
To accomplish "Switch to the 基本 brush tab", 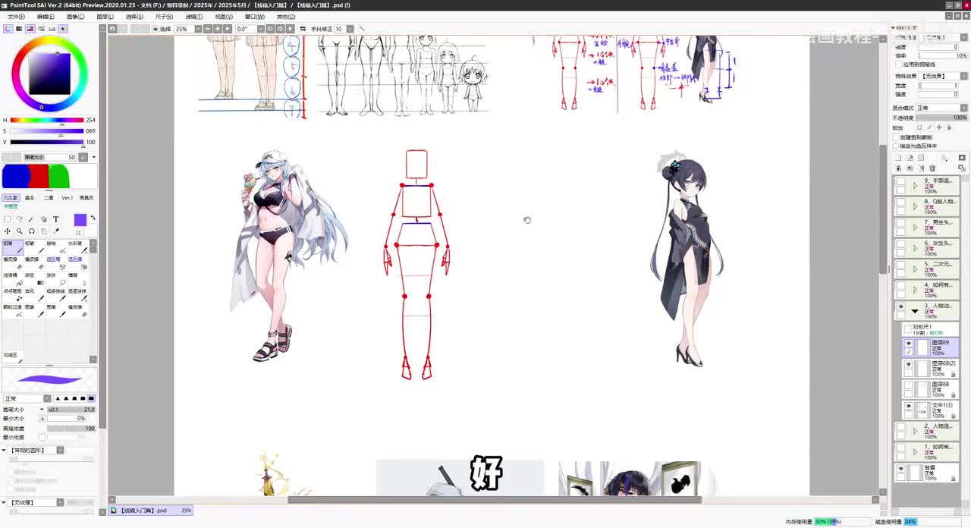I will click(x=30, y=198).
